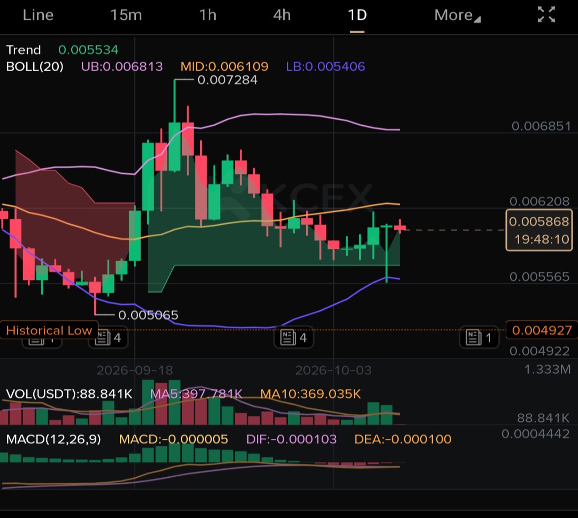Tap the 88.841K volume axis label
Screen dimensions: 578x518
click(543, 418)
